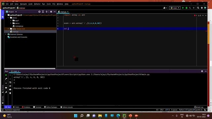This screenshot has height=119, width=212.
Task: Collapse the top-level demo folder
Action: click(8, 18)
